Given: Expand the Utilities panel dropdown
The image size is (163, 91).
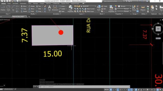Looking at the screenshot, I should (x=144, y=14).
